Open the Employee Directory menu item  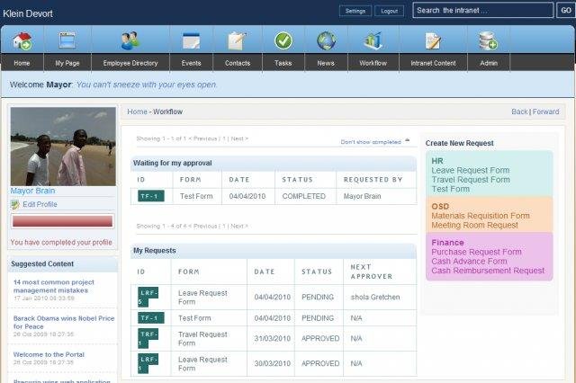click(130, 63)
